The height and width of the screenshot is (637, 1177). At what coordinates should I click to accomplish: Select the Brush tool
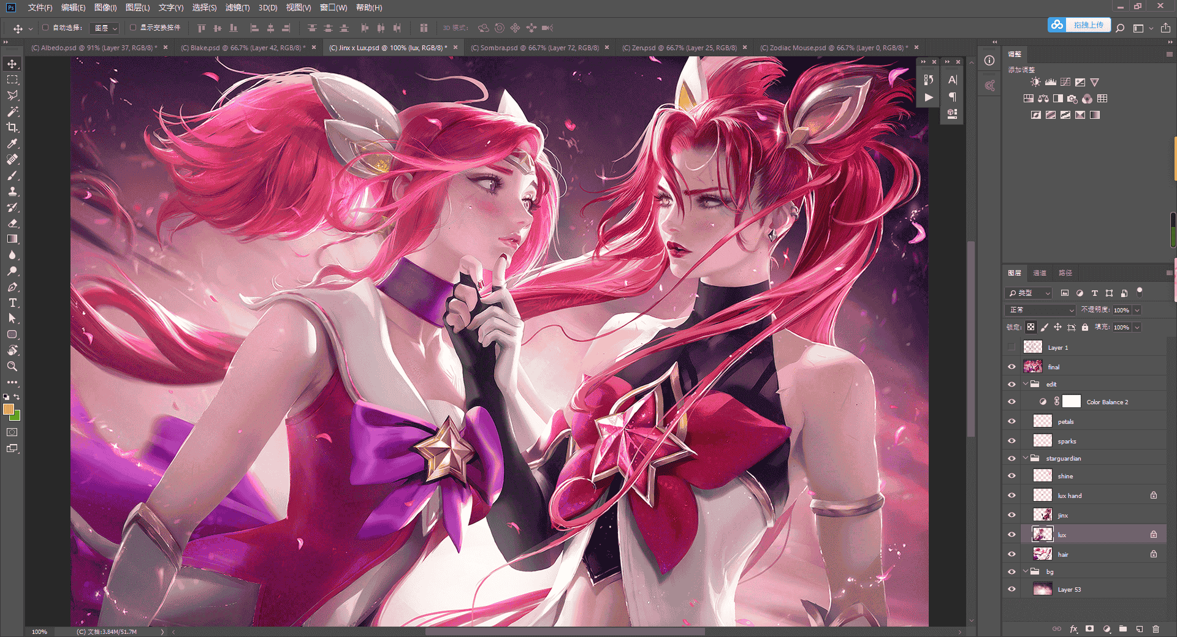coord(12,175)
